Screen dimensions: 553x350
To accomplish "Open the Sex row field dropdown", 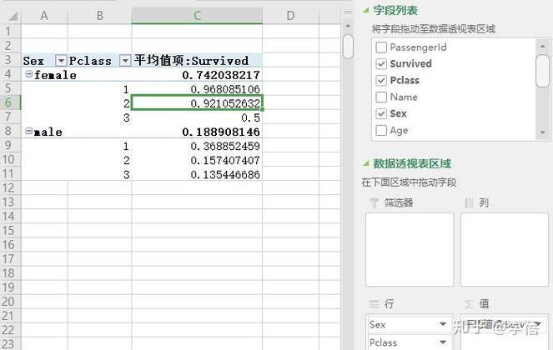I will (x=443, y=324).
